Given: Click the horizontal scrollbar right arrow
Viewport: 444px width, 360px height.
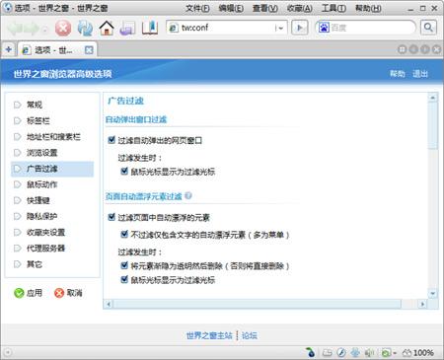Looking at the screenshot, I should [422, 304].
